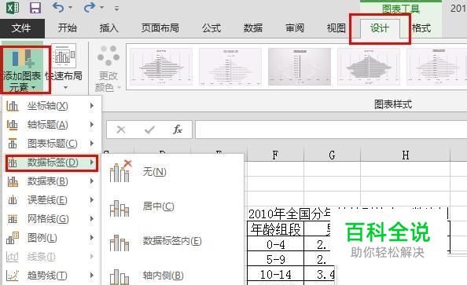Switch to the 视图 tab
The width and height of the screenshot is (467, 285).
tap(336, 28)
